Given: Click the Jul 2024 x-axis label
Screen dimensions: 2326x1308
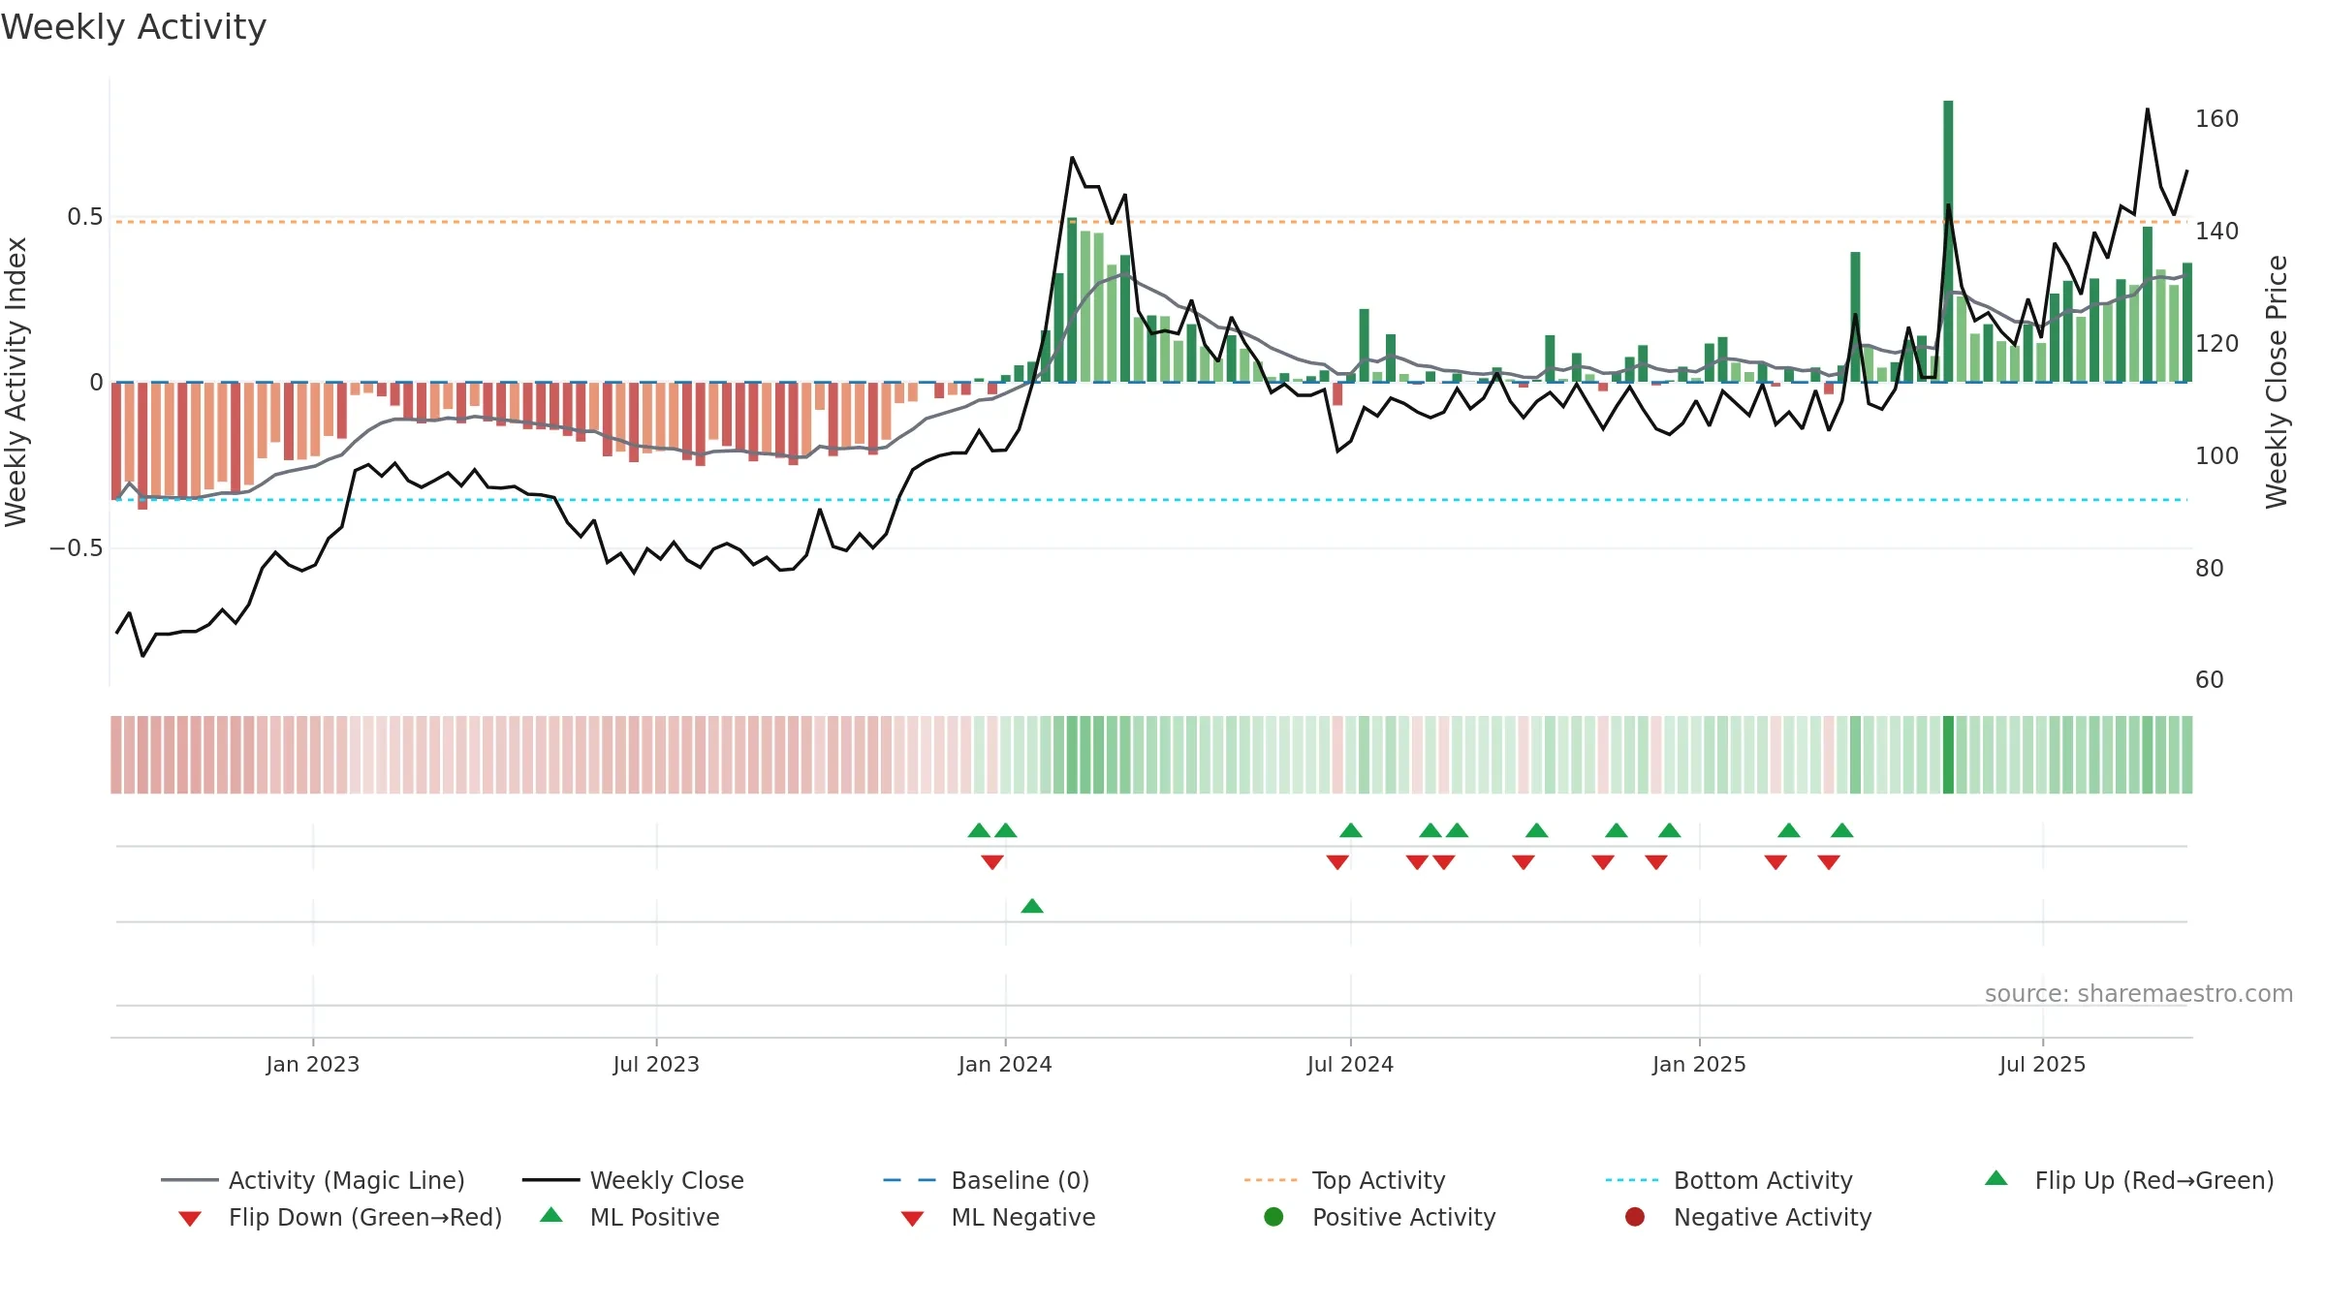Looking at the screenshot, I should click(1350, 1065).
